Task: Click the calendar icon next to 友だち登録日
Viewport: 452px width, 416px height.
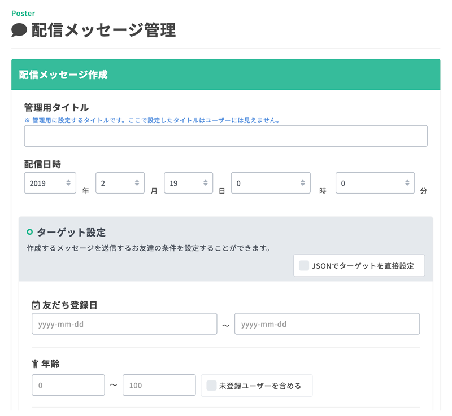Action: (36, 305)
